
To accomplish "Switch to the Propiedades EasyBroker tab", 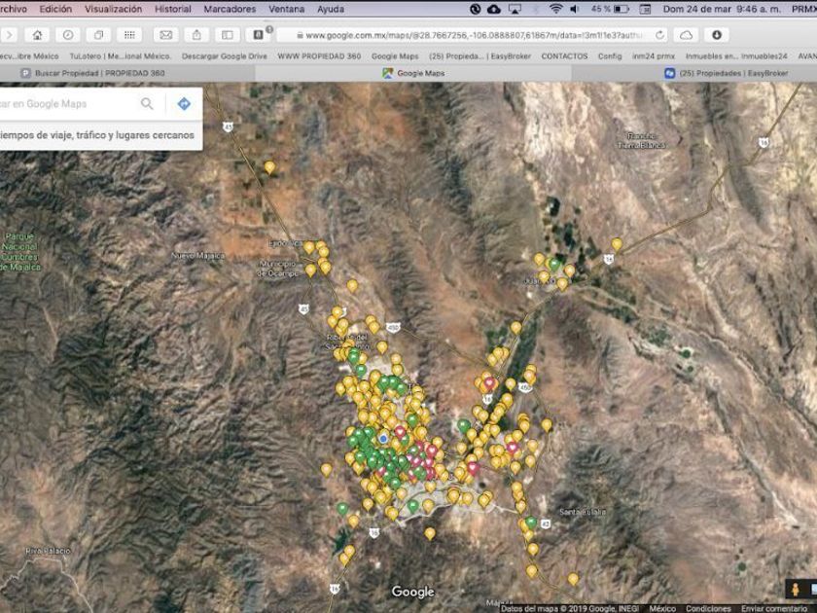I will (728, 73).
